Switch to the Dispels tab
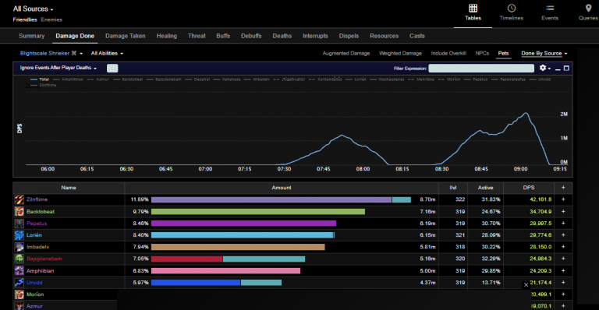599x310 pixels. pyautogui.click(x=349, y=36)
